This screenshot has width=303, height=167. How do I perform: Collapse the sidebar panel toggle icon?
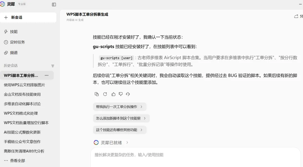click(54, 4)
